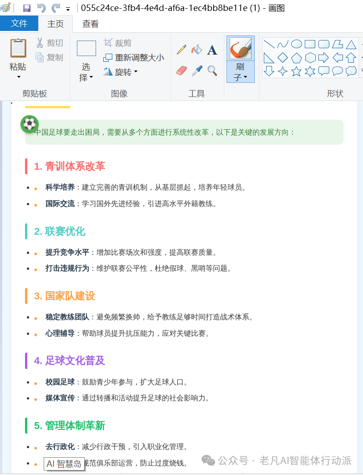
Task: Click the heading '2. 联赛优化' on canvas
Action: point(60,232)
